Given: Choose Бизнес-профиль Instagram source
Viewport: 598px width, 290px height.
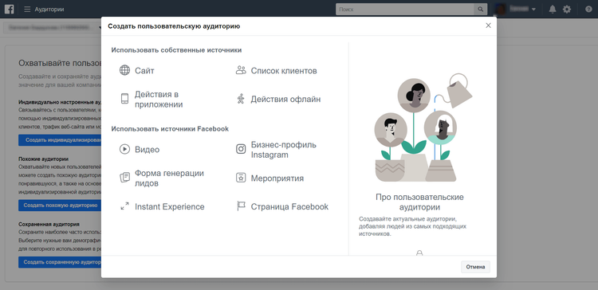Looking at the screenshot, I should click(x=283, y=150).
